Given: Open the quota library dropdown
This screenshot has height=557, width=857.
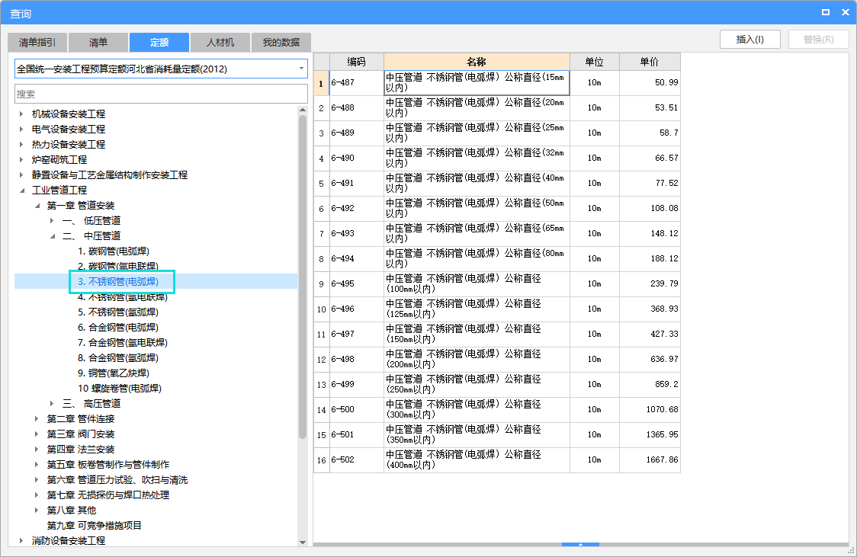Looking at the screenshot, I should click(x=301, y=69).
